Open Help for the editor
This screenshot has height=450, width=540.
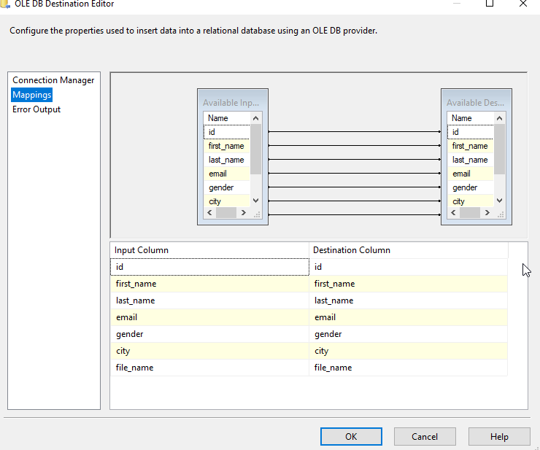pos(499,436)
